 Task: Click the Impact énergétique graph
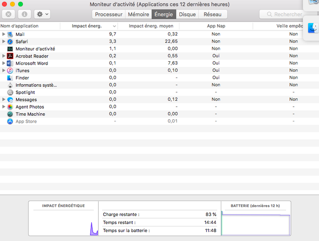pos(63,223)
